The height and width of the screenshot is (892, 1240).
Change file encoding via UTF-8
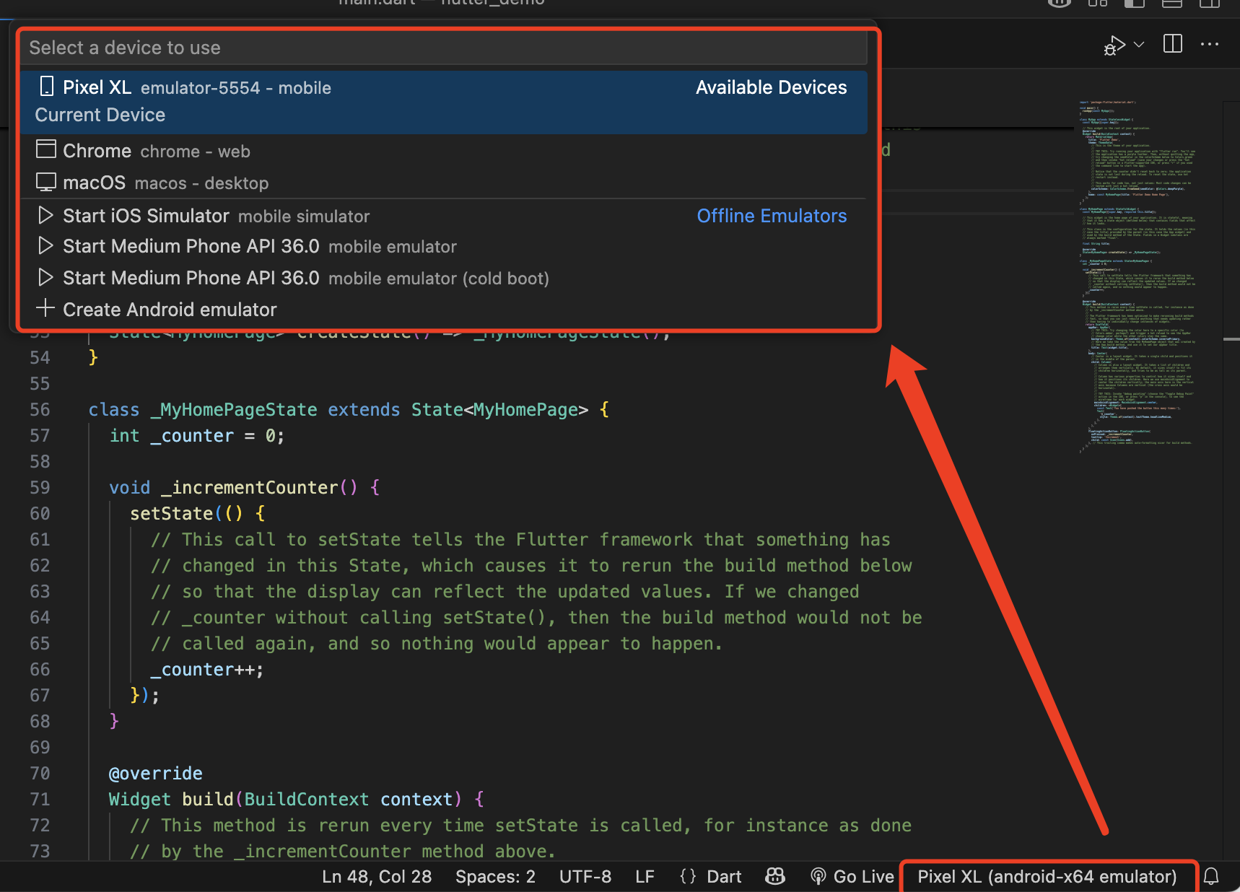pos(585,877)
